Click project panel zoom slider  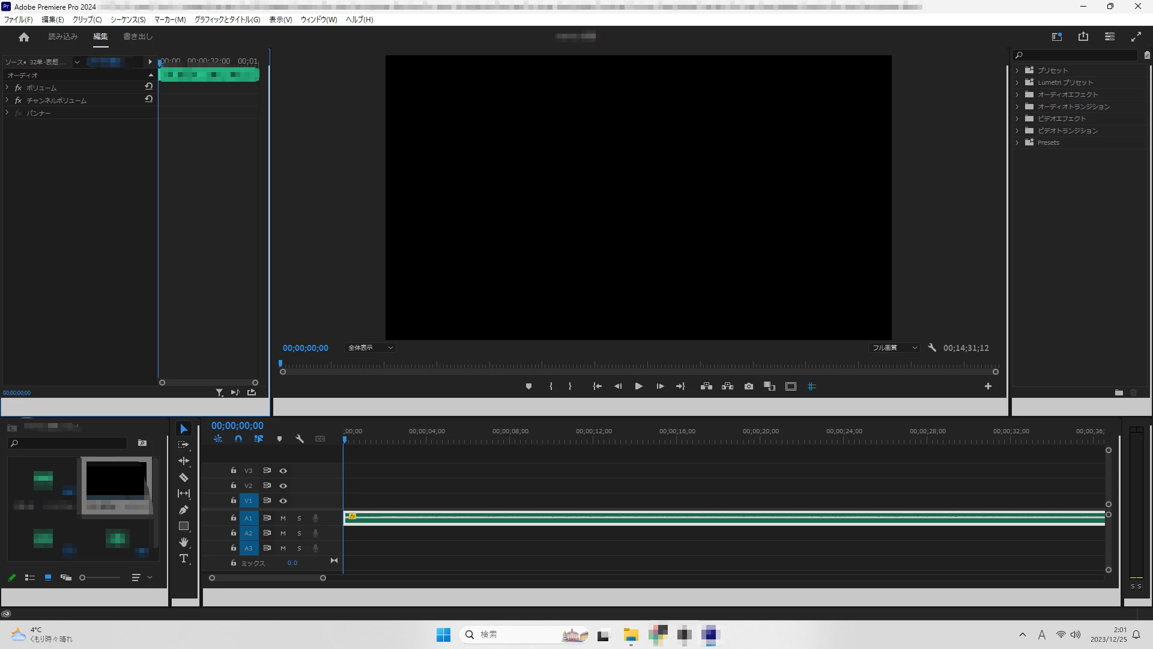coord(83,577)
